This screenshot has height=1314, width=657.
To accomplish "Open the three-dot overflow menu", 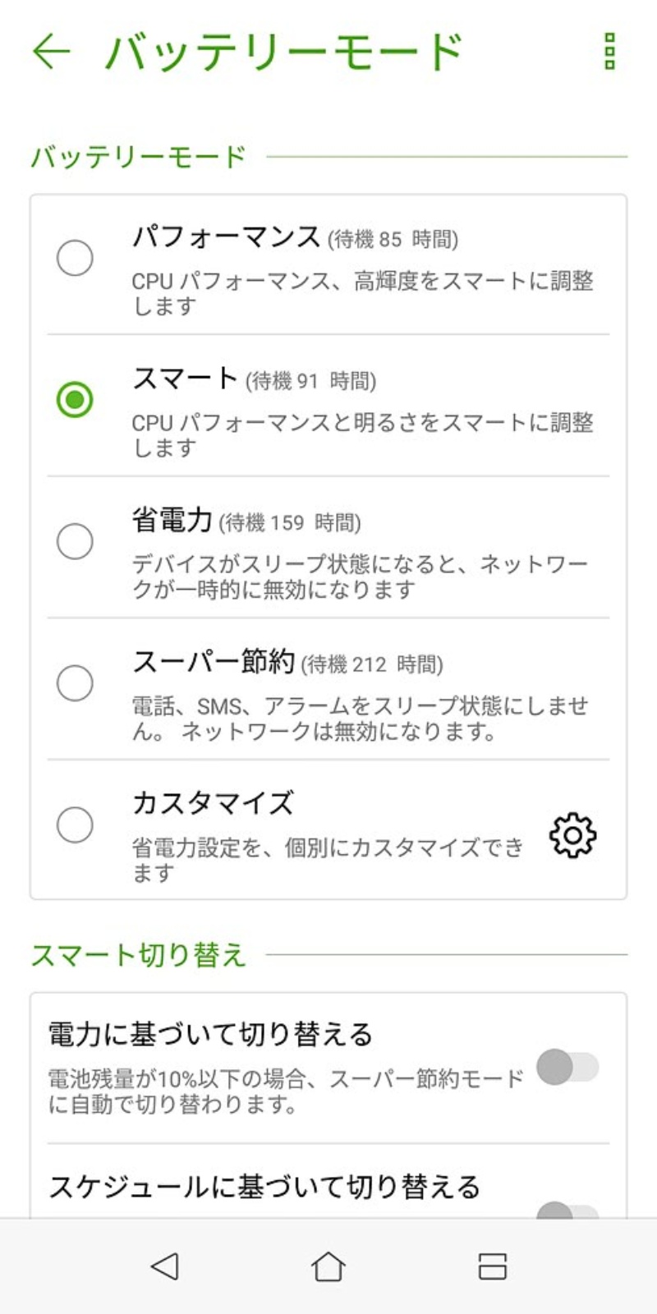I will 609,51.
